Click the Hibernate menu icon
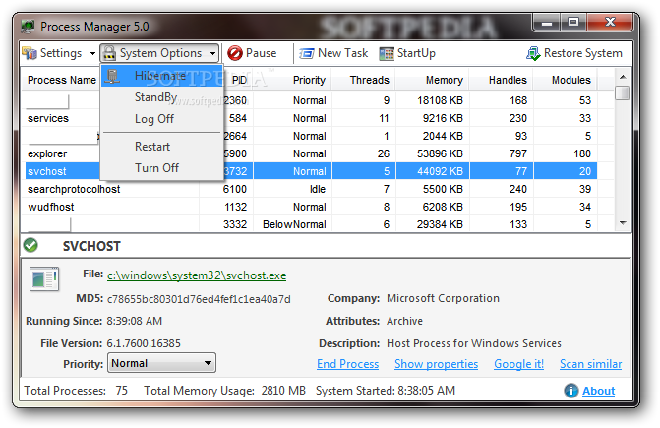Image resolution: width=660 pixels, height=428 pixels. point(112,76)
